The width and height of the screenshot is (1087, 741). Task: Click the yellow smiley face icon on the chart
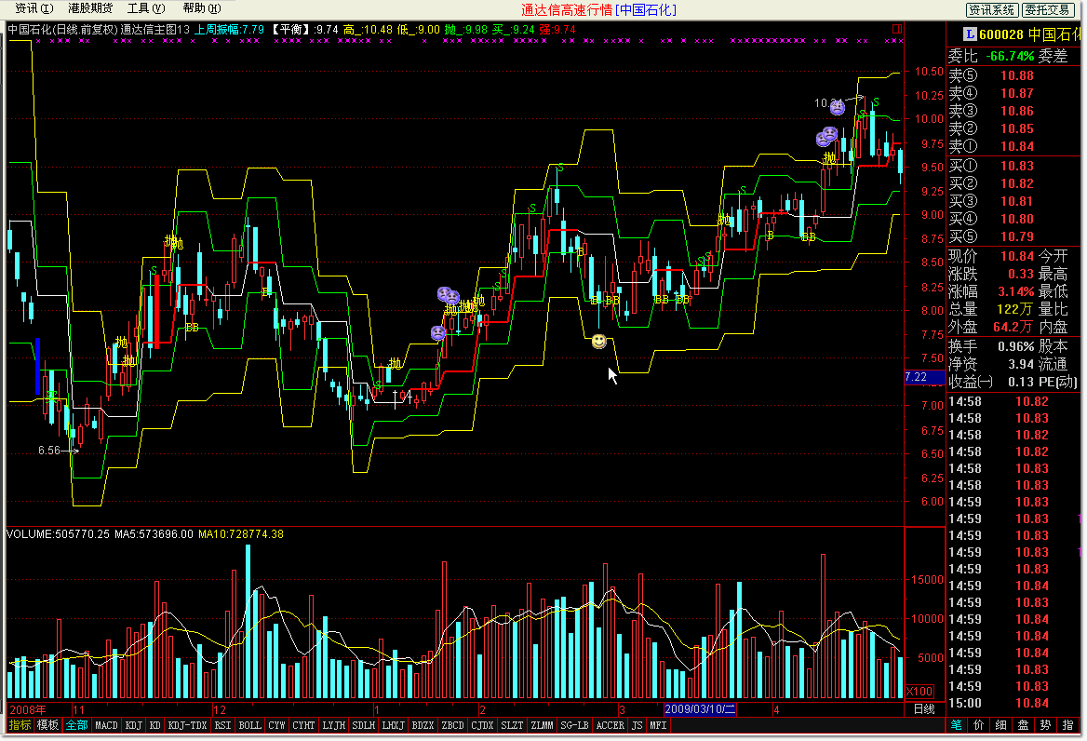[x=599, y=341]
